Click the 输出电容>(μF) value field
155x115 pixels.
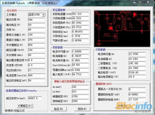click(137, 72)
